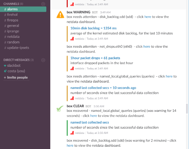Add a new channel with the plus icon

click(43, 4)
